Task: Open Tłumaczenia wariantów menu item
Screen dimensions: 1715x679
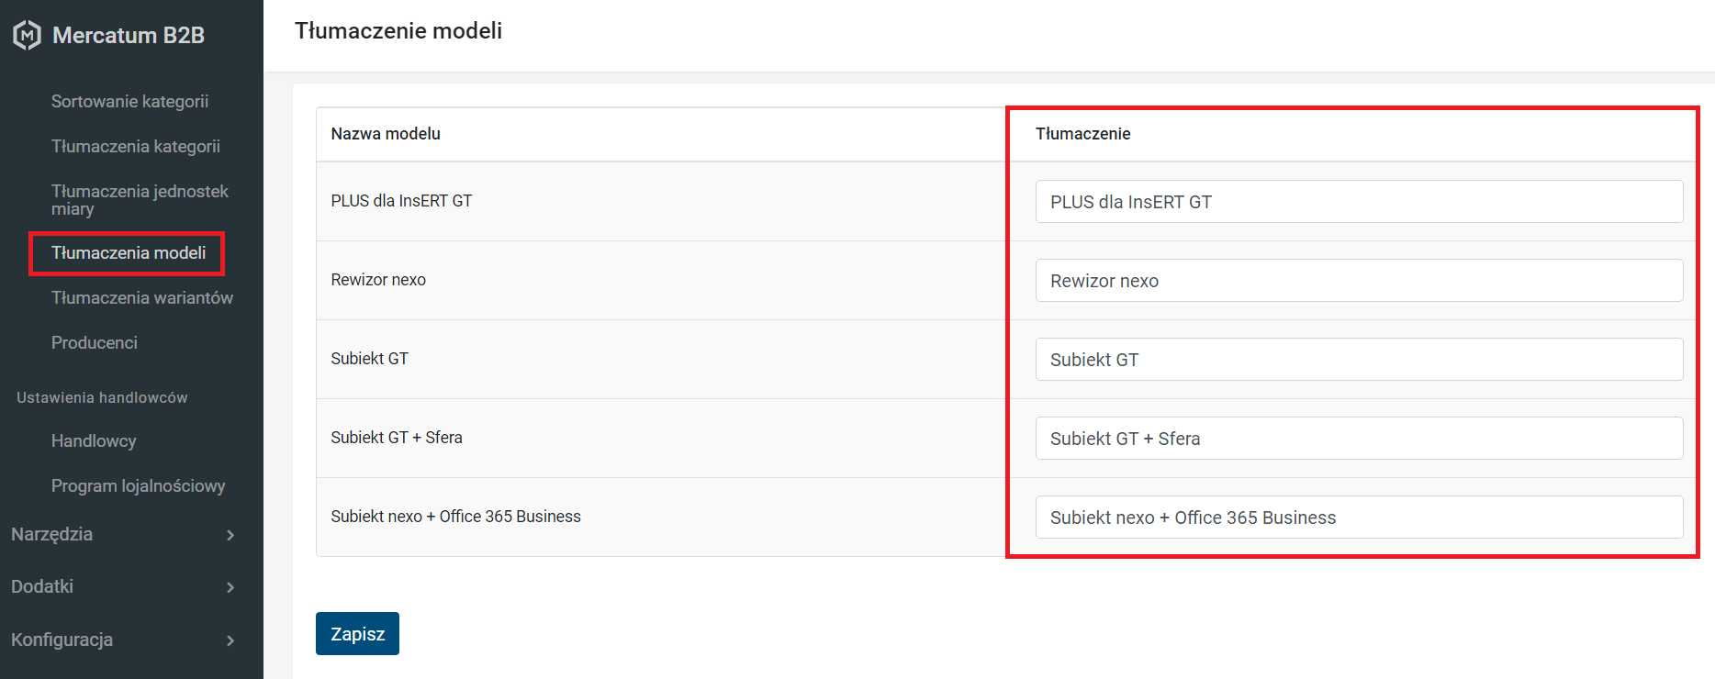Action: point(142,297)
